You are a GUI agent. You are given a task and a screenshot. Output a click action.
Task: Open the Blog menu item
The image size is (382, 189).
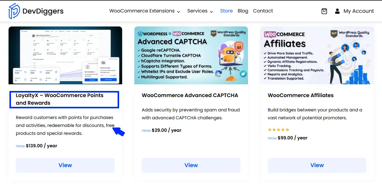tap(243, 11)
